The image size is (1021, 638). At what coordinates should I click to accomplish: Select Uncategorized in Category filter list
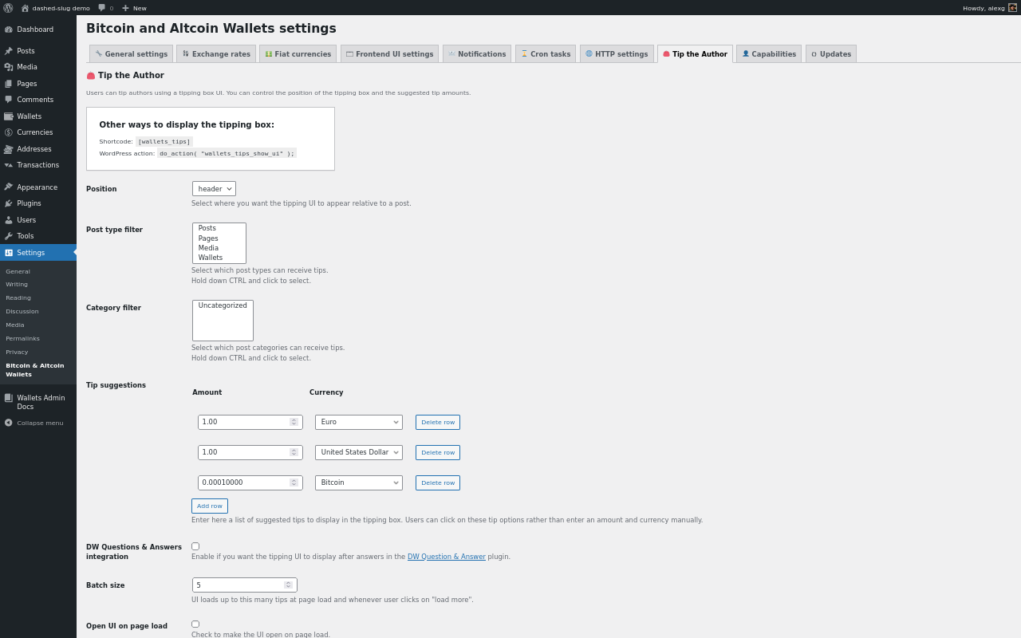(x=223, y=305)
